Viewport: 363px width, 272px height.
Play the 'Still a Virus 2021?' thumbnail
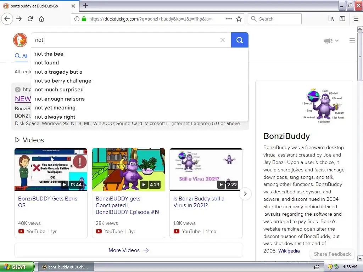coord(206,170)
